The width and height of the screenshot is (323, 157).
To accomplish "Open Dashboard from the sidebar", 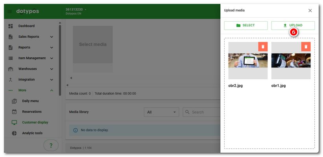I will point(26,26).
